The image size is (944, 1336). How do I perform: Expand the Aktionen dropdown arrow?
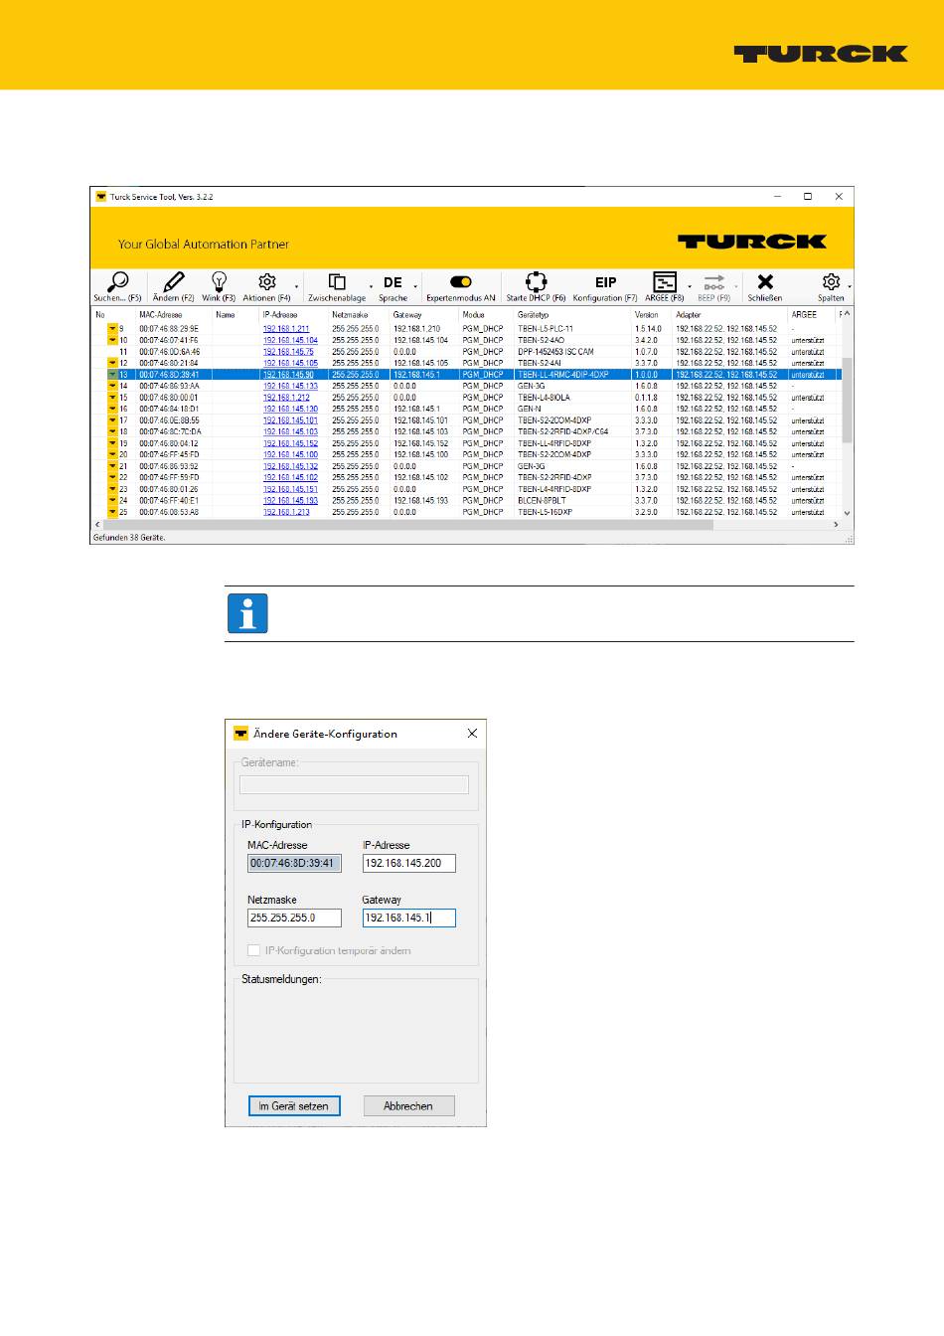pyautogui.click(x=296, y=287)
